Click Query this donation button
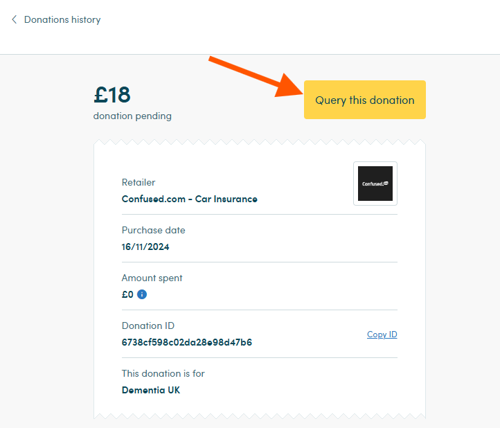 point(364,100)
